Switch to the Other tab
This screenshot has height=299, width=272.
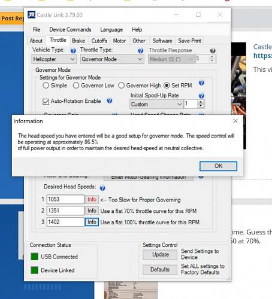[139, 41]
